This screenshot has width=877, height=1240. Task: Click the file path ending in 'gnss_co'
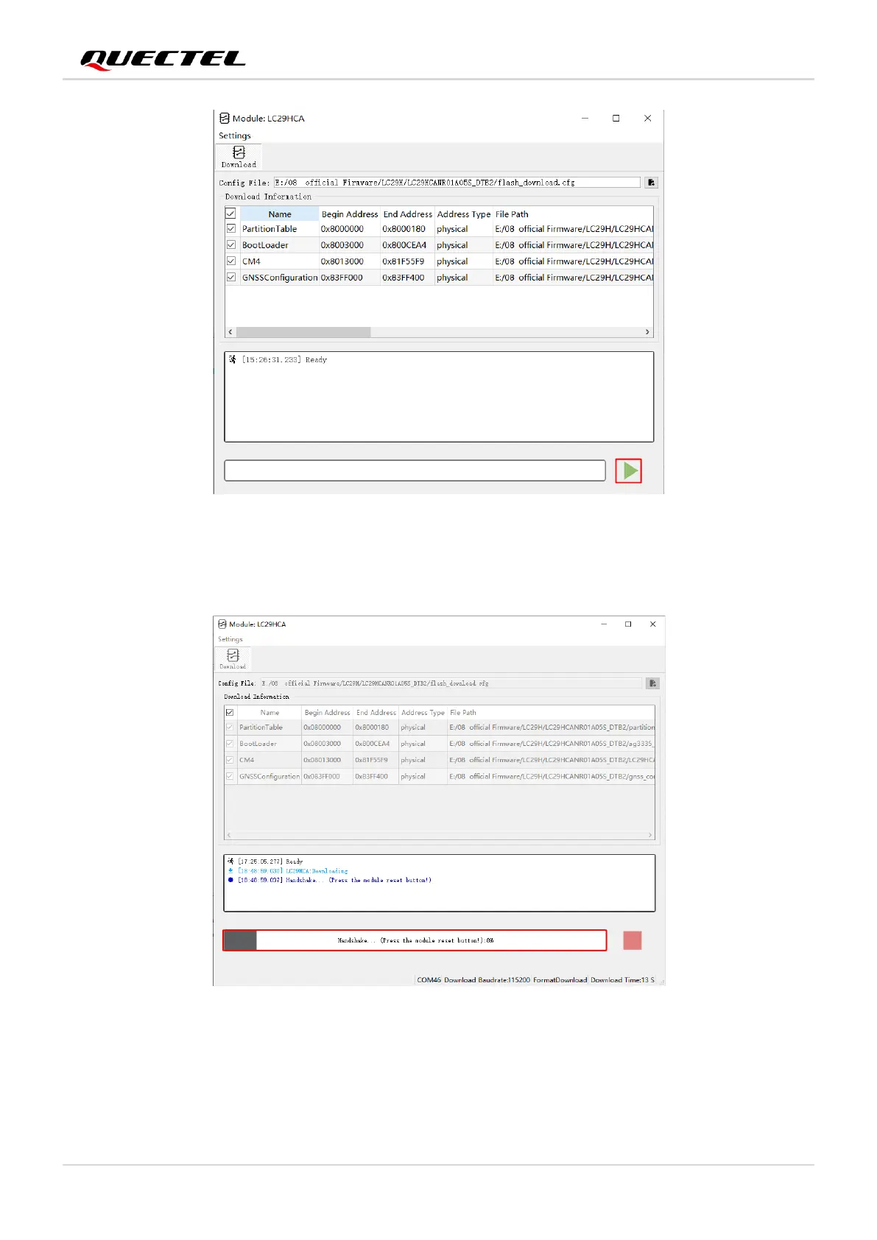pyautogui.click(x=552, y=776)
